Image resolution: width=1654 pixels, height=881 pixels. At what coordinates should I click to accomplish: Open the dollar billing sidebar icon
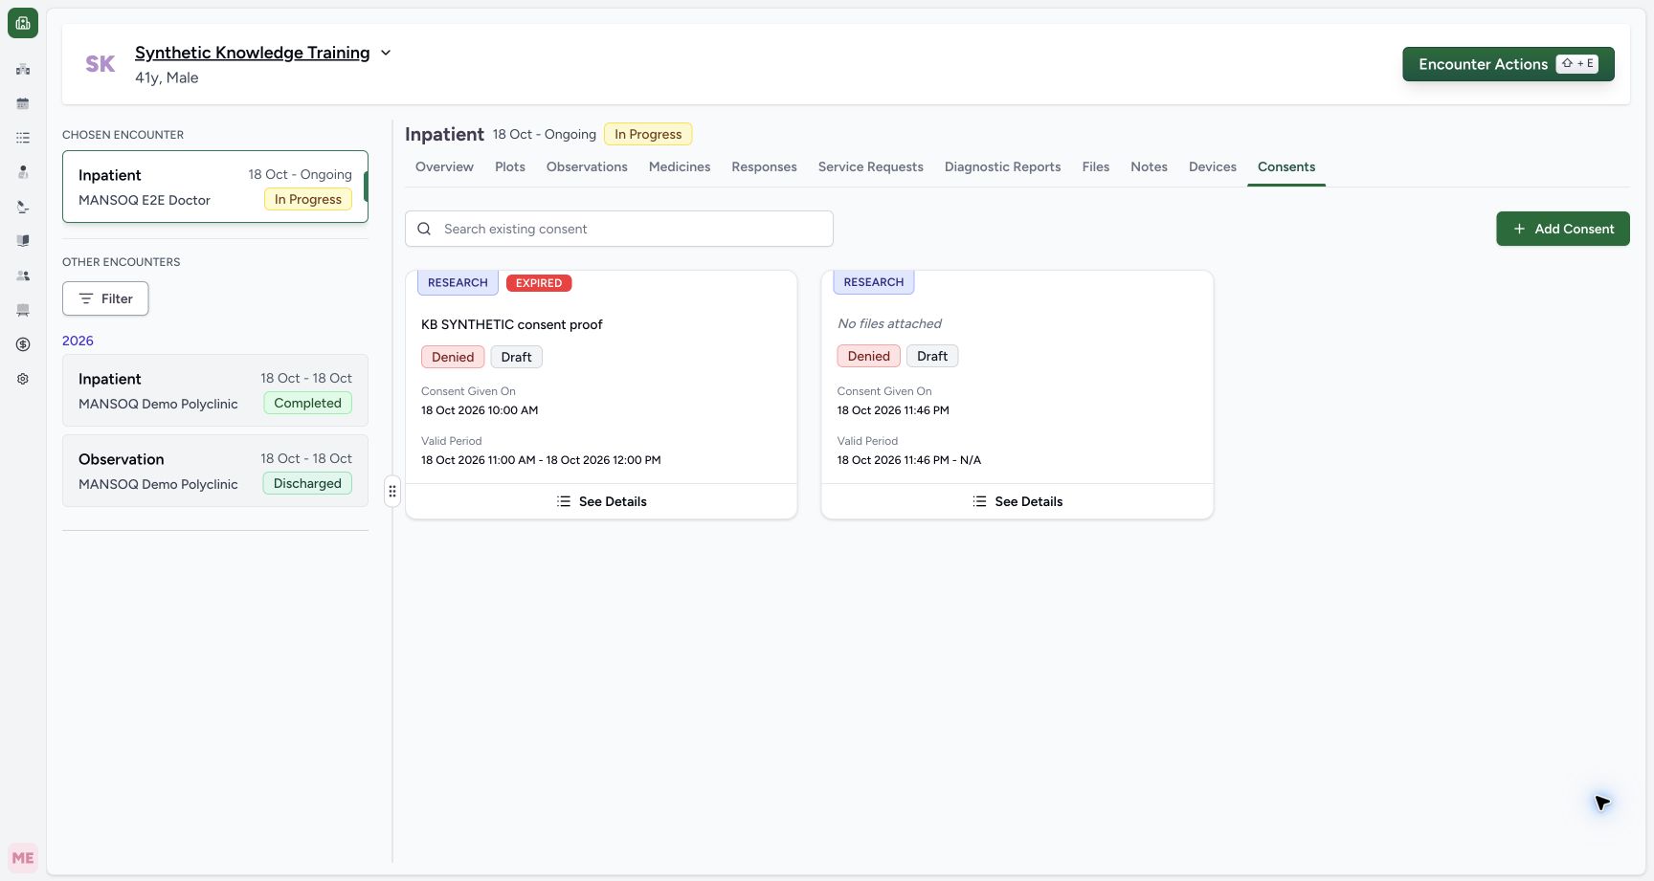tap(23, 344)
